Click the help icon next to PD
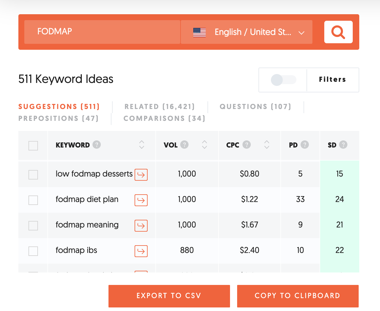Image resolution: width=380 pixels, height=311 pixels. point(305,145)
